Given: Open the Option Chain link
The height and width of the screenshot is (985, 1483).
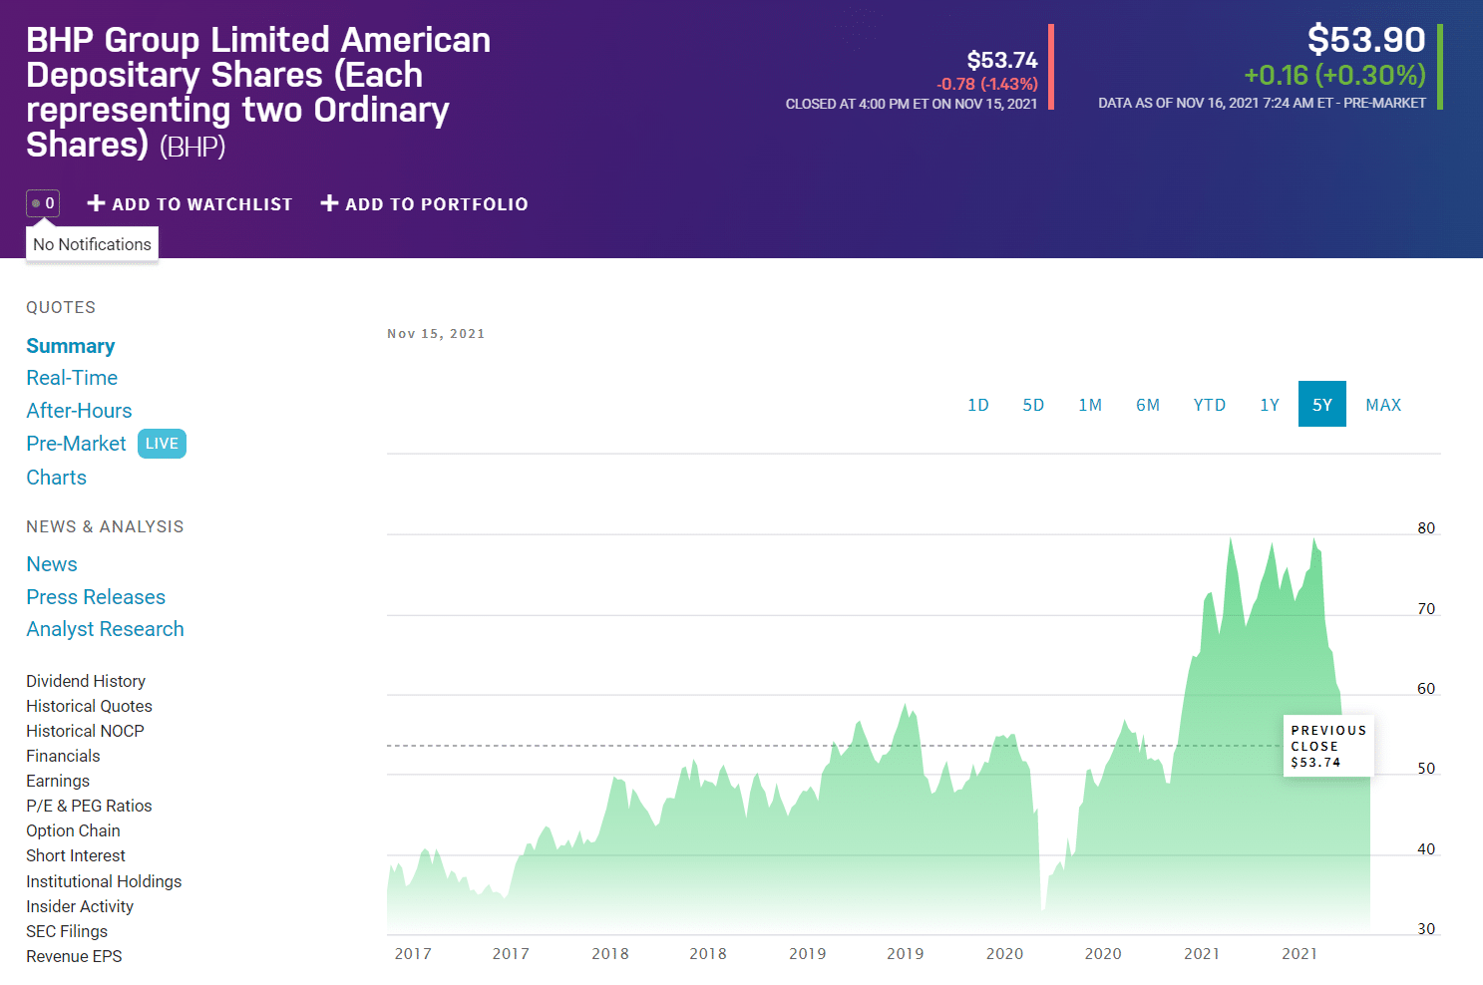Looking at the screenshot, I should pyautogui.click(x=73, y=830).
